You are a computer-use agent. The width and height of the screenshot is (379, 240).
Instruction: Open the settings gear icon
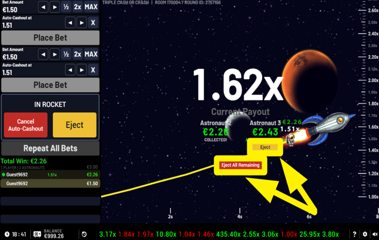point(365,234)
